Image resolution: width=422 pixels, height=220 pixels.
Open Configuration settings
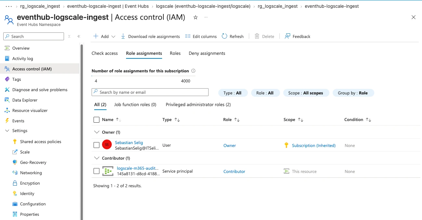(33, 204)
